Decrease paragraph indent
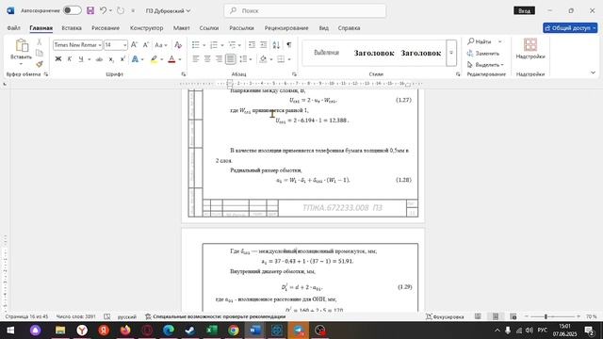This screenshot has width=603, height=339. point(252,45)
